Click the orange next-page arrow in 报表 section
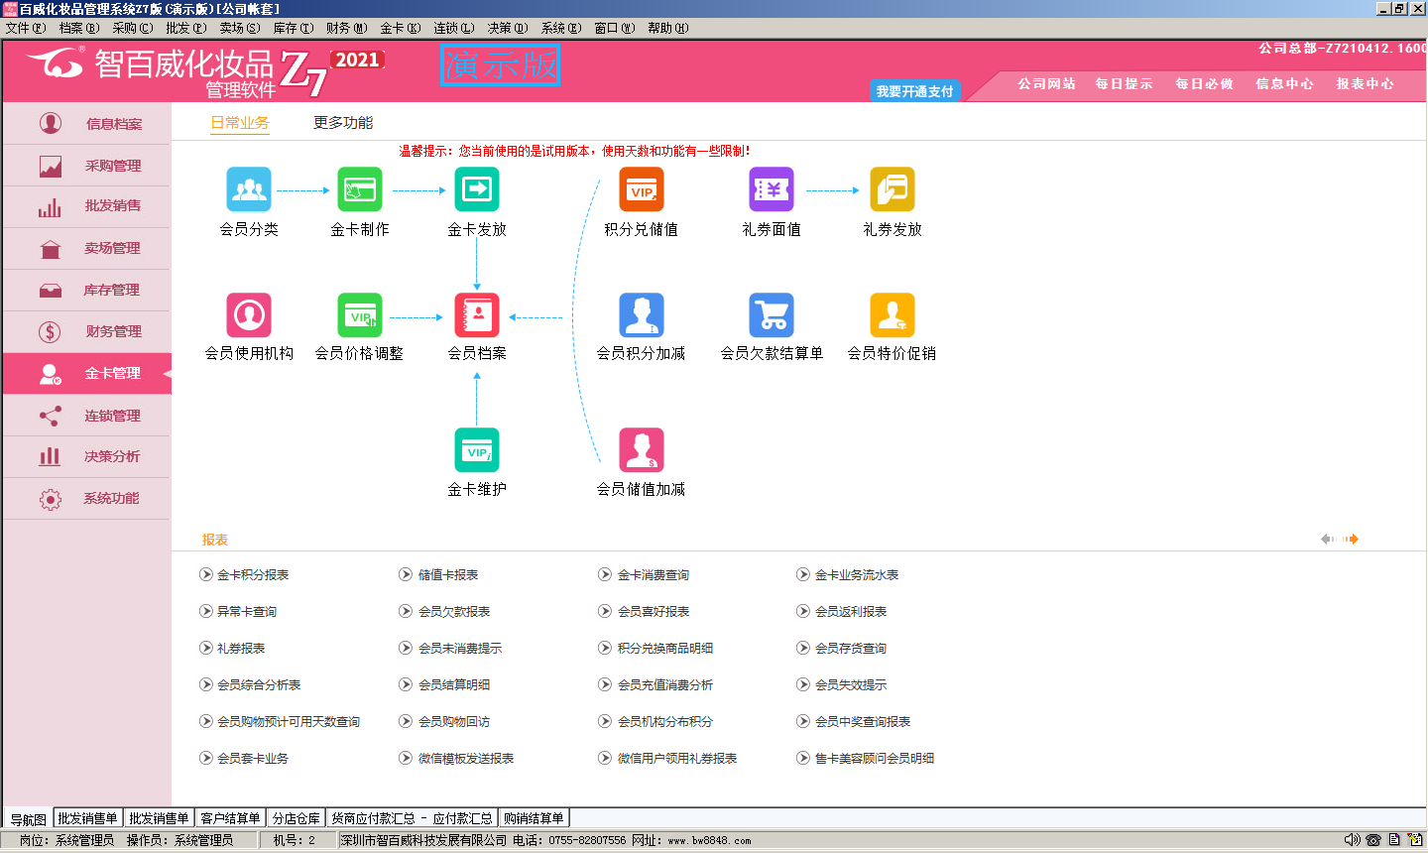The height and width of the screenshot is (853, 1428). click(1353, 540)
